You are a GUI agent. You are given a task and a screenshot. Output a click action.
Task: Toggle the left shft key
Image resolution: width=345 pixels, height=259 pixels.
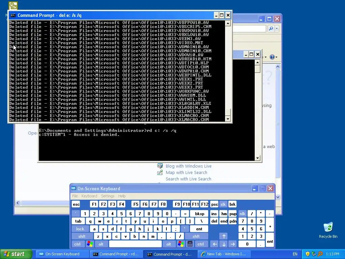pos(82,236)
